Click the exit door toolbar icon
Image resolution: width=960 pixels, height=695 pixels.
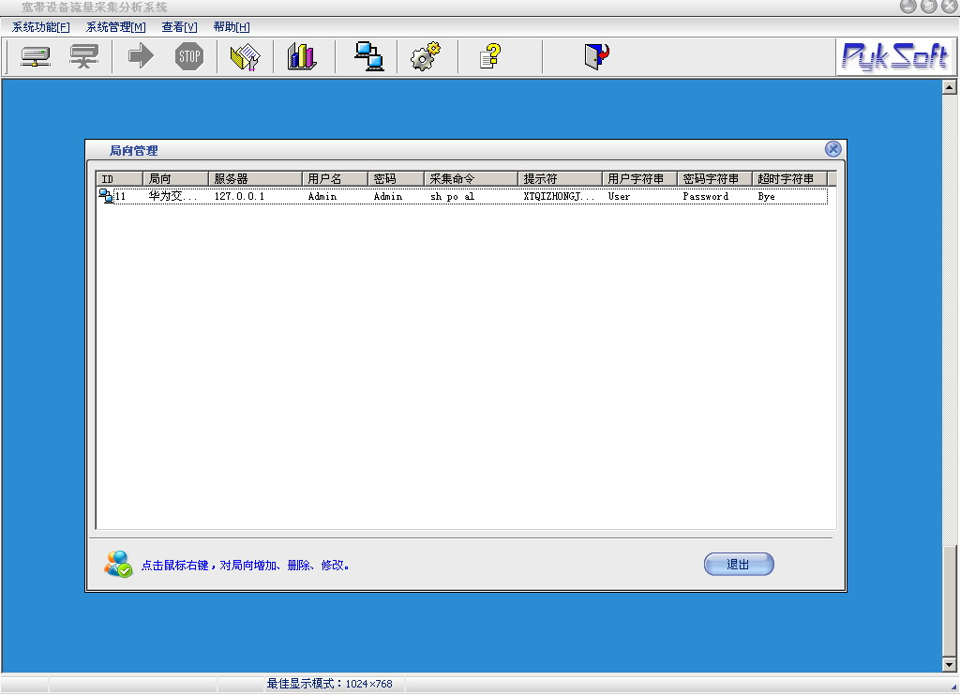click(x=596, y=57)
